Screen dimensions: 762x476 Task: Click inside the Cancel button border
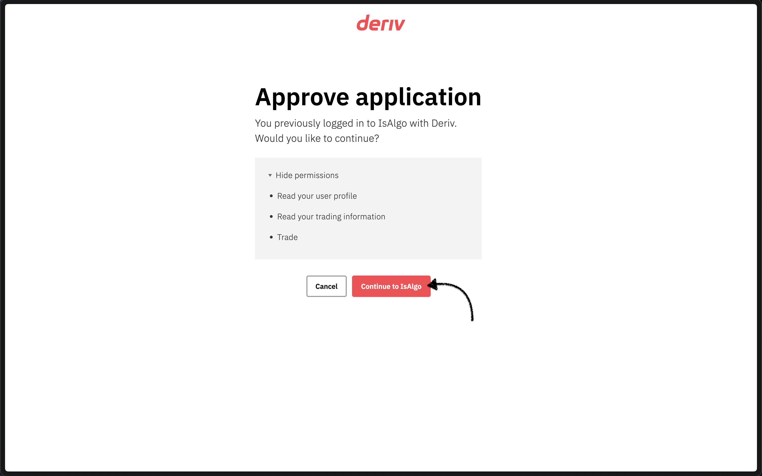point(326,287)
